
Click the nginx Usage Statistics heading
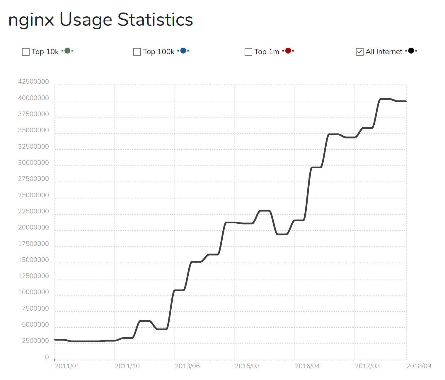[101, 20]
